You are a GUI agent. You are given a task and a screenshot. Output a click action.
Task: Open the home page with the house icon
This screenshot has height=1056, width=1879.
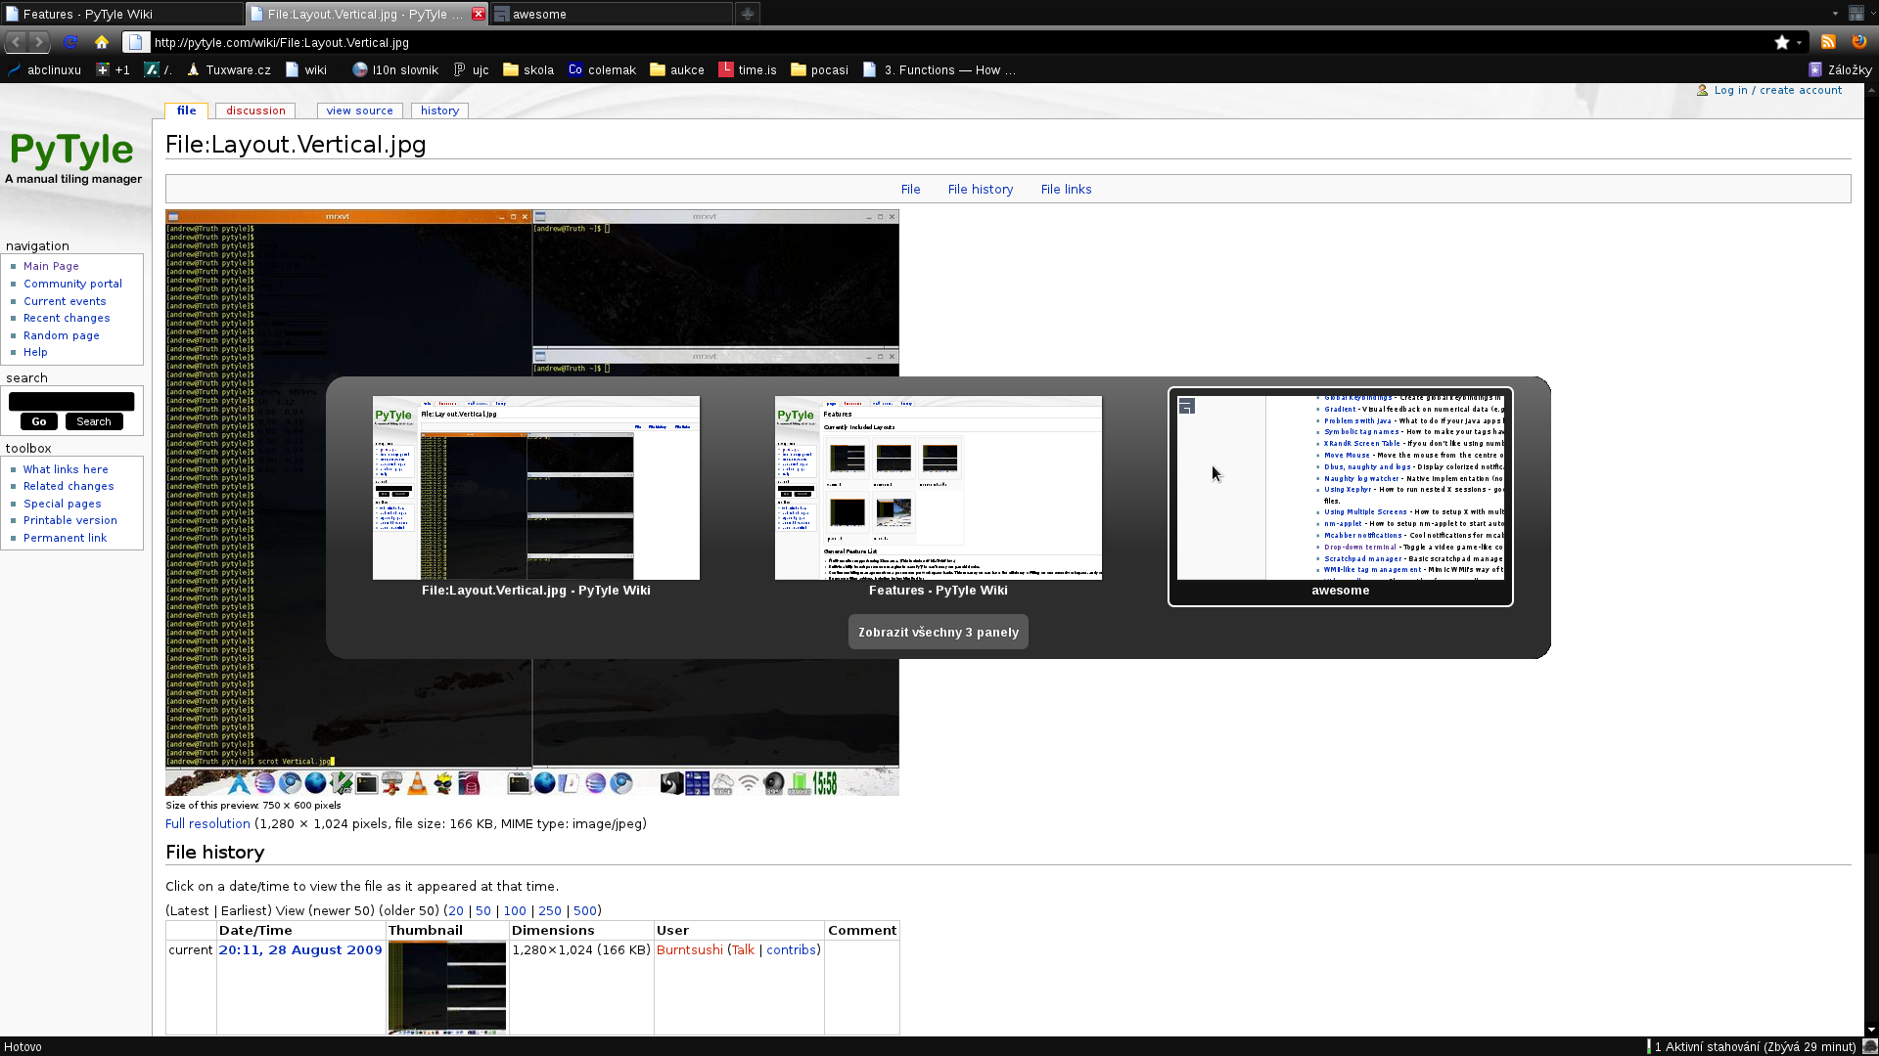102,42
